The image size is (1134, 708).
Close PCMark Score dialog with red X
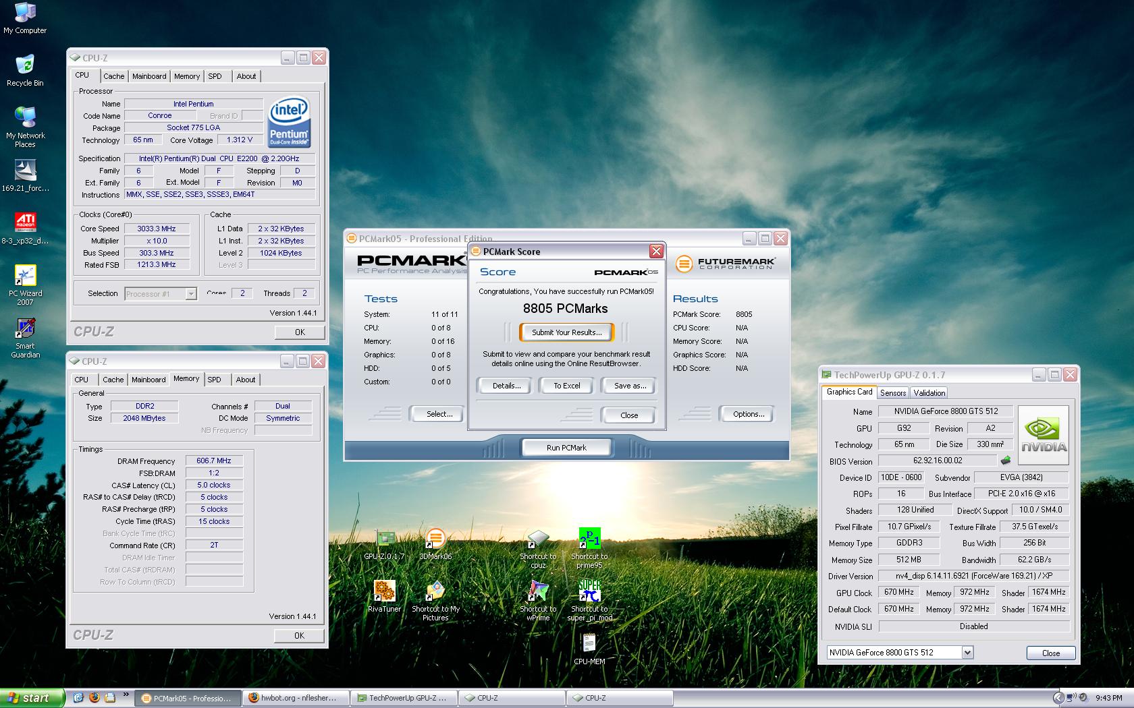pos(656,251)
